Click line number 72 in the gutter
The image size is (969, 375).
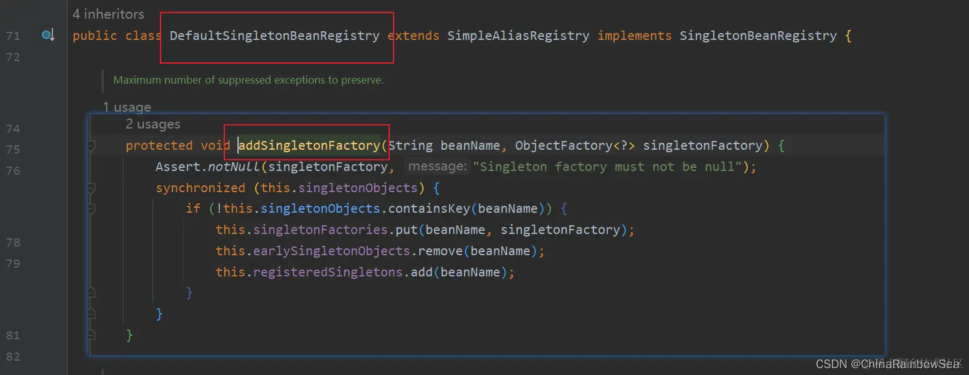[12, 57]
